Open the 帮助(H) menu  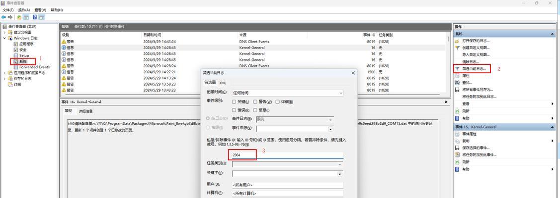[57, 10]
